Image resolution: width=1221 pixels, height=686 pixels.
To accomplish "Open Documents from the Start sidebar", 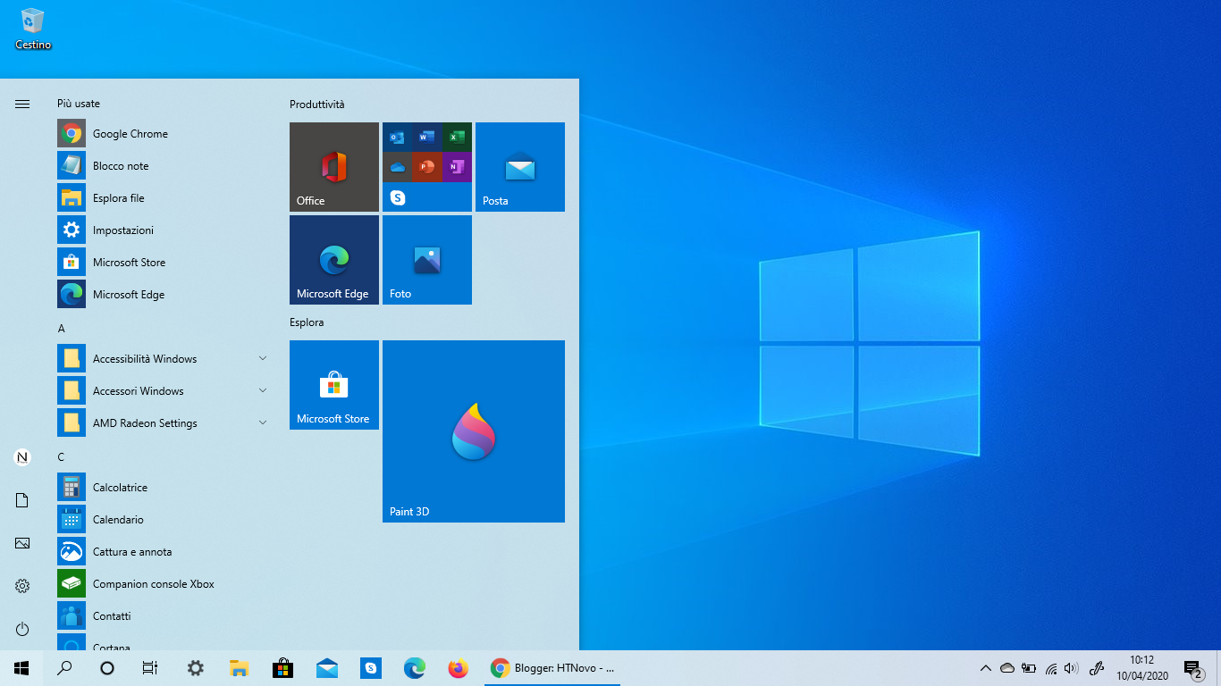I will 22,500.
